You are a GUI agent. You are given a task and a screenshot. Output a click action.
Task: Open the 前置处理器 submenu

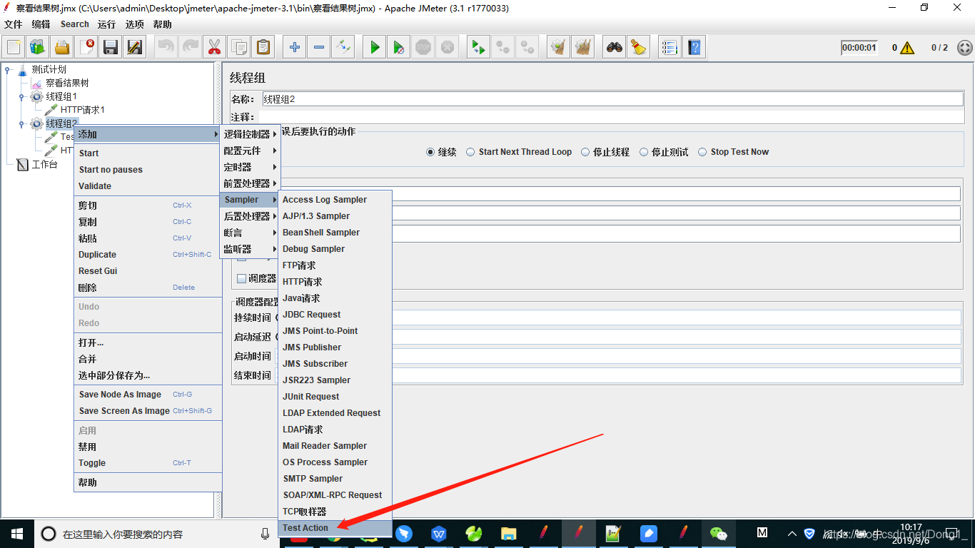(x=250, y=183)
